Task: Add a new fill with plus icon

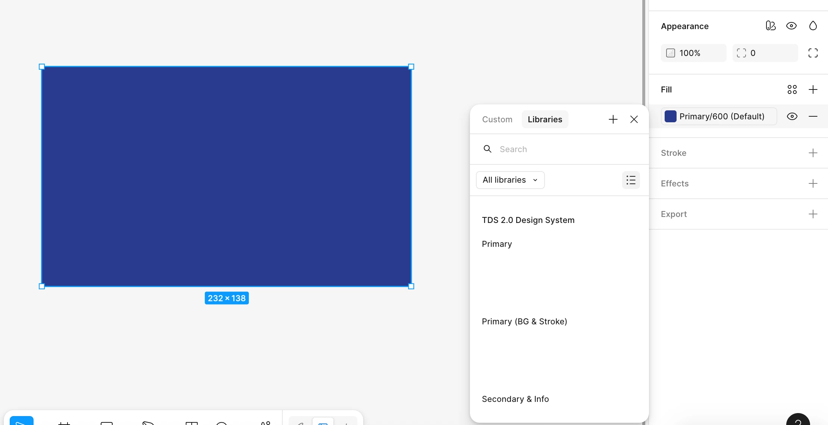Action: [813, 89]
